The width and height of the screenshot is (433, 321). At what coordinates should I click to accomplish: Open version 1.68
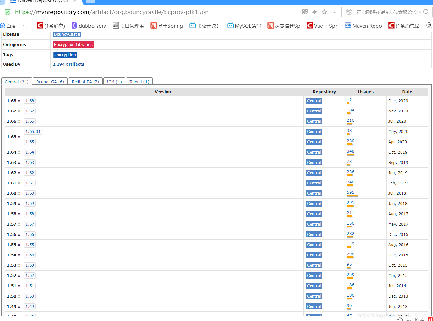pyautogui.click(x=30, y=101)
